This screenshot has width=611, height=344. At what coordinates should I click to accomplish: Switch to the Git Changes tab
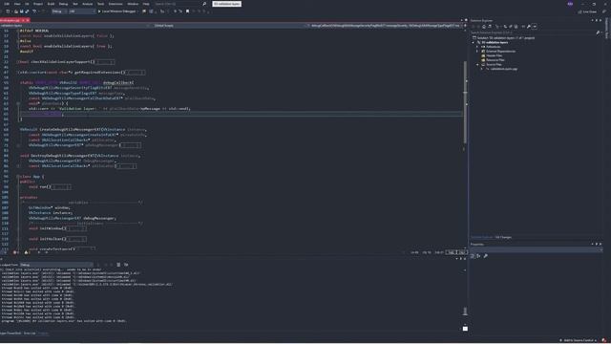(503, 237)
